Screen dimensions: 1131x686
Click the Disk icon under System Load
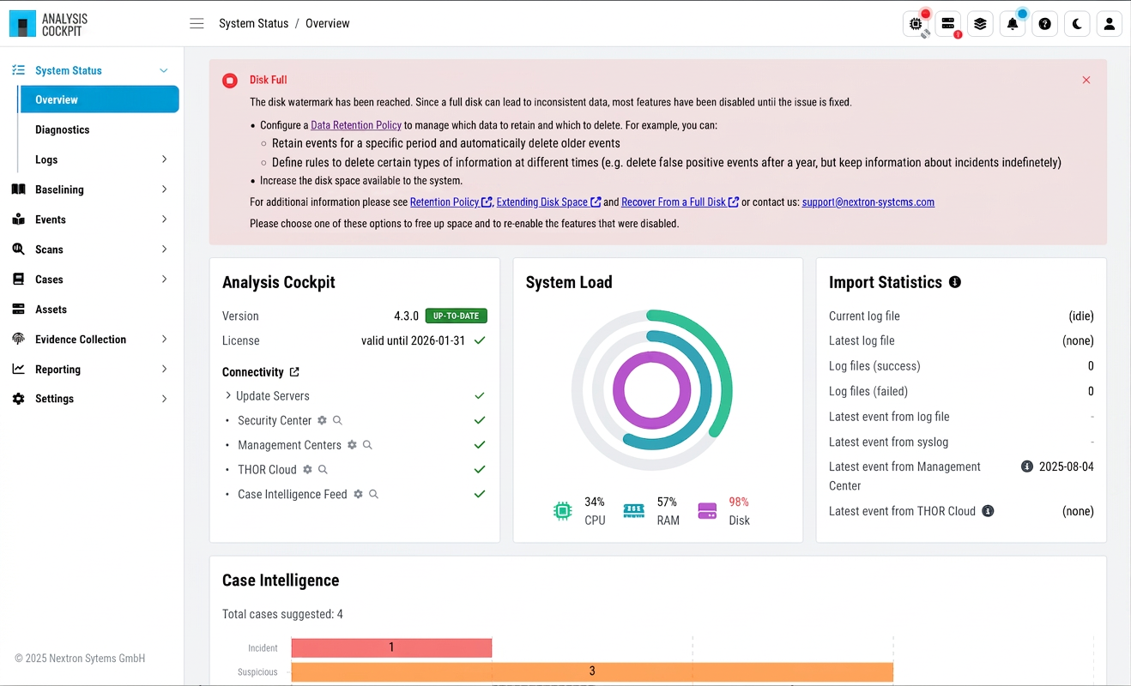point(707,511)
